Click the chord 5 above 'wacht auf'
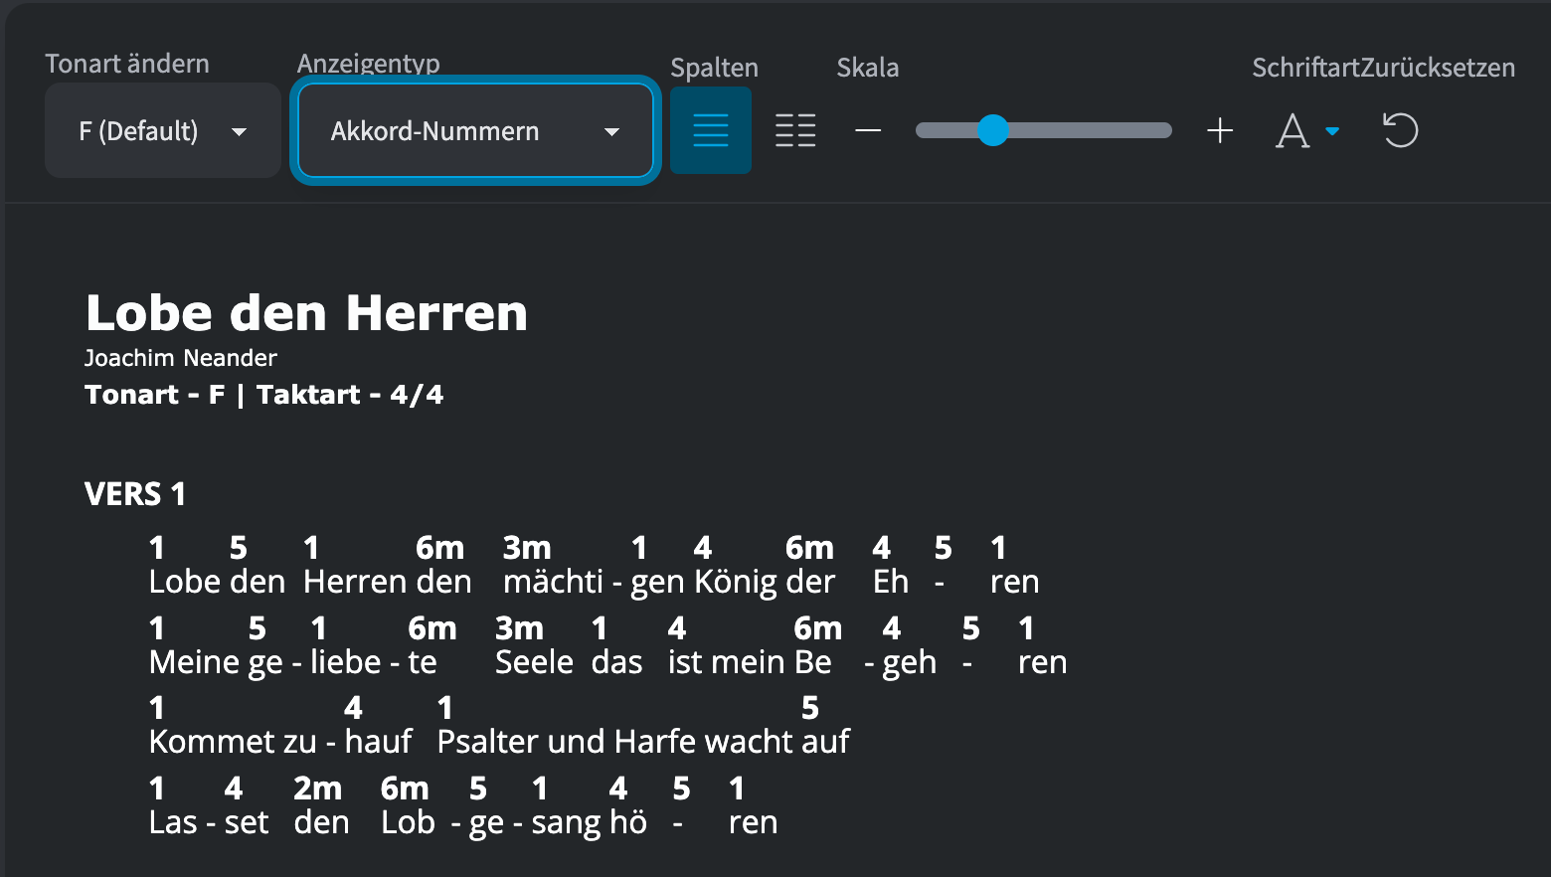The height and width of the screenshot is (877, 1551). pos(810,708)
